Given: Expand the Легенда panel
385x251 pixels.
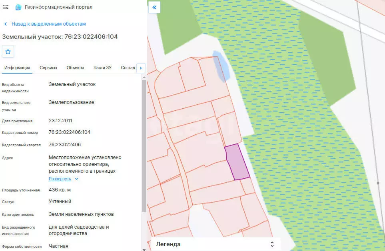Looking at the screenshot, I should pyautogui.click(x=272, y=244).
